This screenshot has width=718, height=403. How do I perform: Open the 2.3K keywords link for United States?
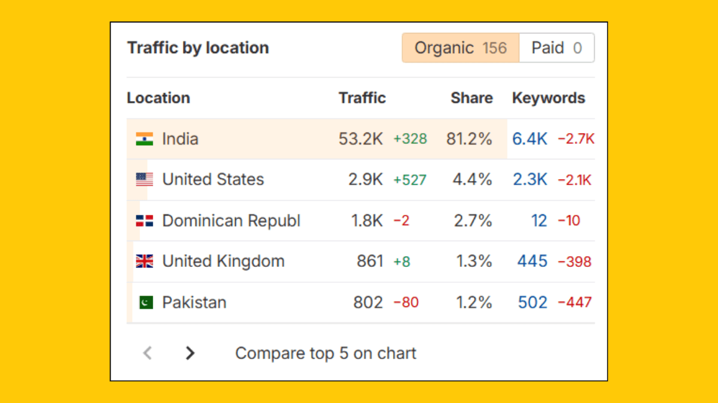point(530,179)
